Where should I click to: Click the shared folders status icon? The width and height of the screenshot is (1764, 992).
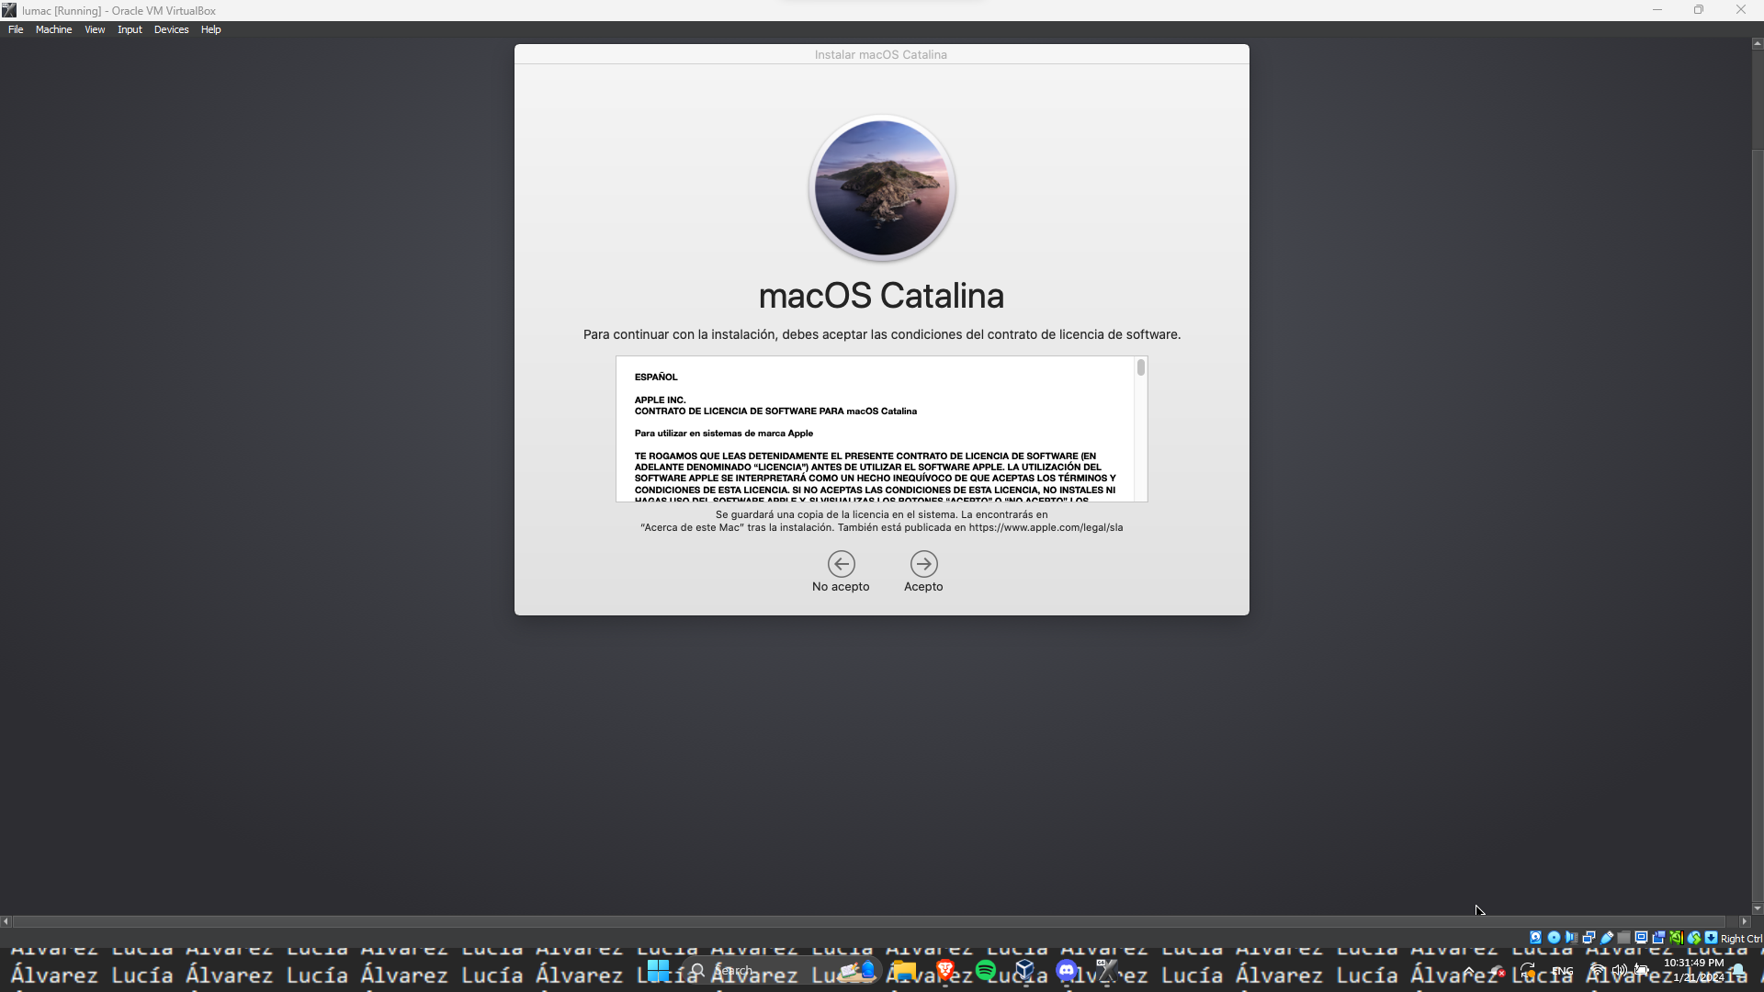click(x=1623, y=938)
